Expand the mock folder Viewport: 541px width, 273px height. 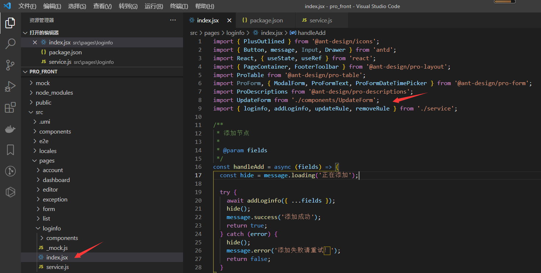[102, 83]
